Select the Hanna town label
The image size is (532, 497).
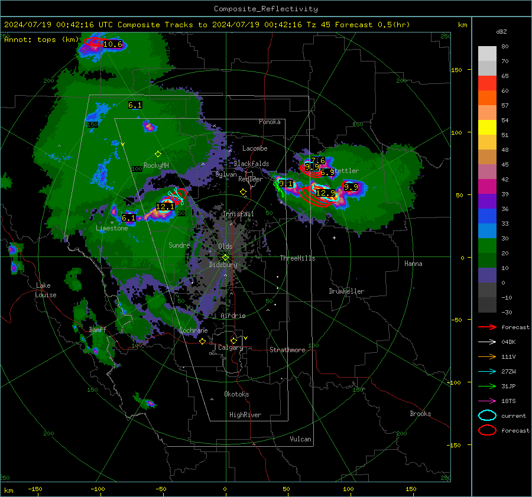(413, 264)
